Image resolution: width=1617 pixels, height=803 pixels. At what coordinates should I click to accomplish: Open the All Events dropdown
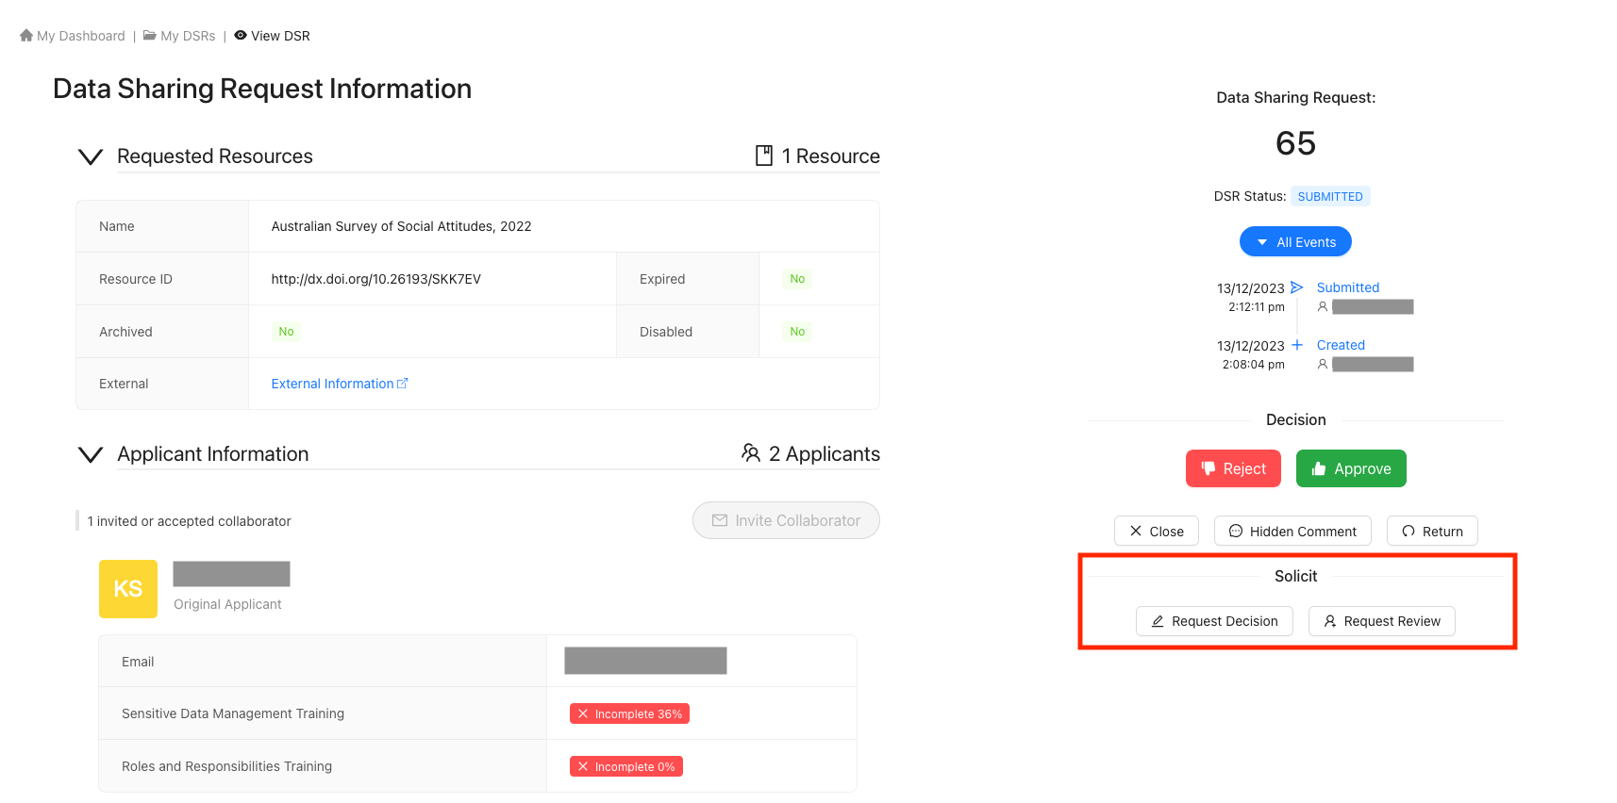1295,241
